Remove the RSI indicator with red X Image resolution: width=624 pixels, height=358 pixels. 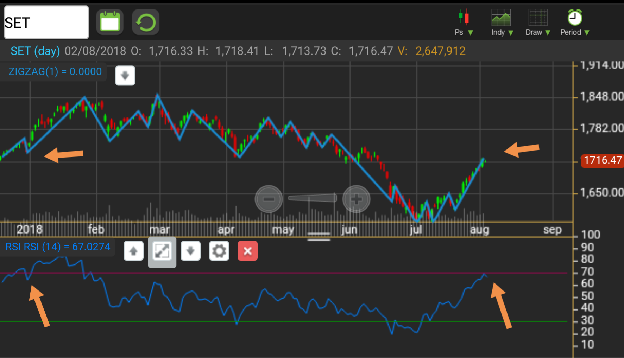[x=247, y=251]
